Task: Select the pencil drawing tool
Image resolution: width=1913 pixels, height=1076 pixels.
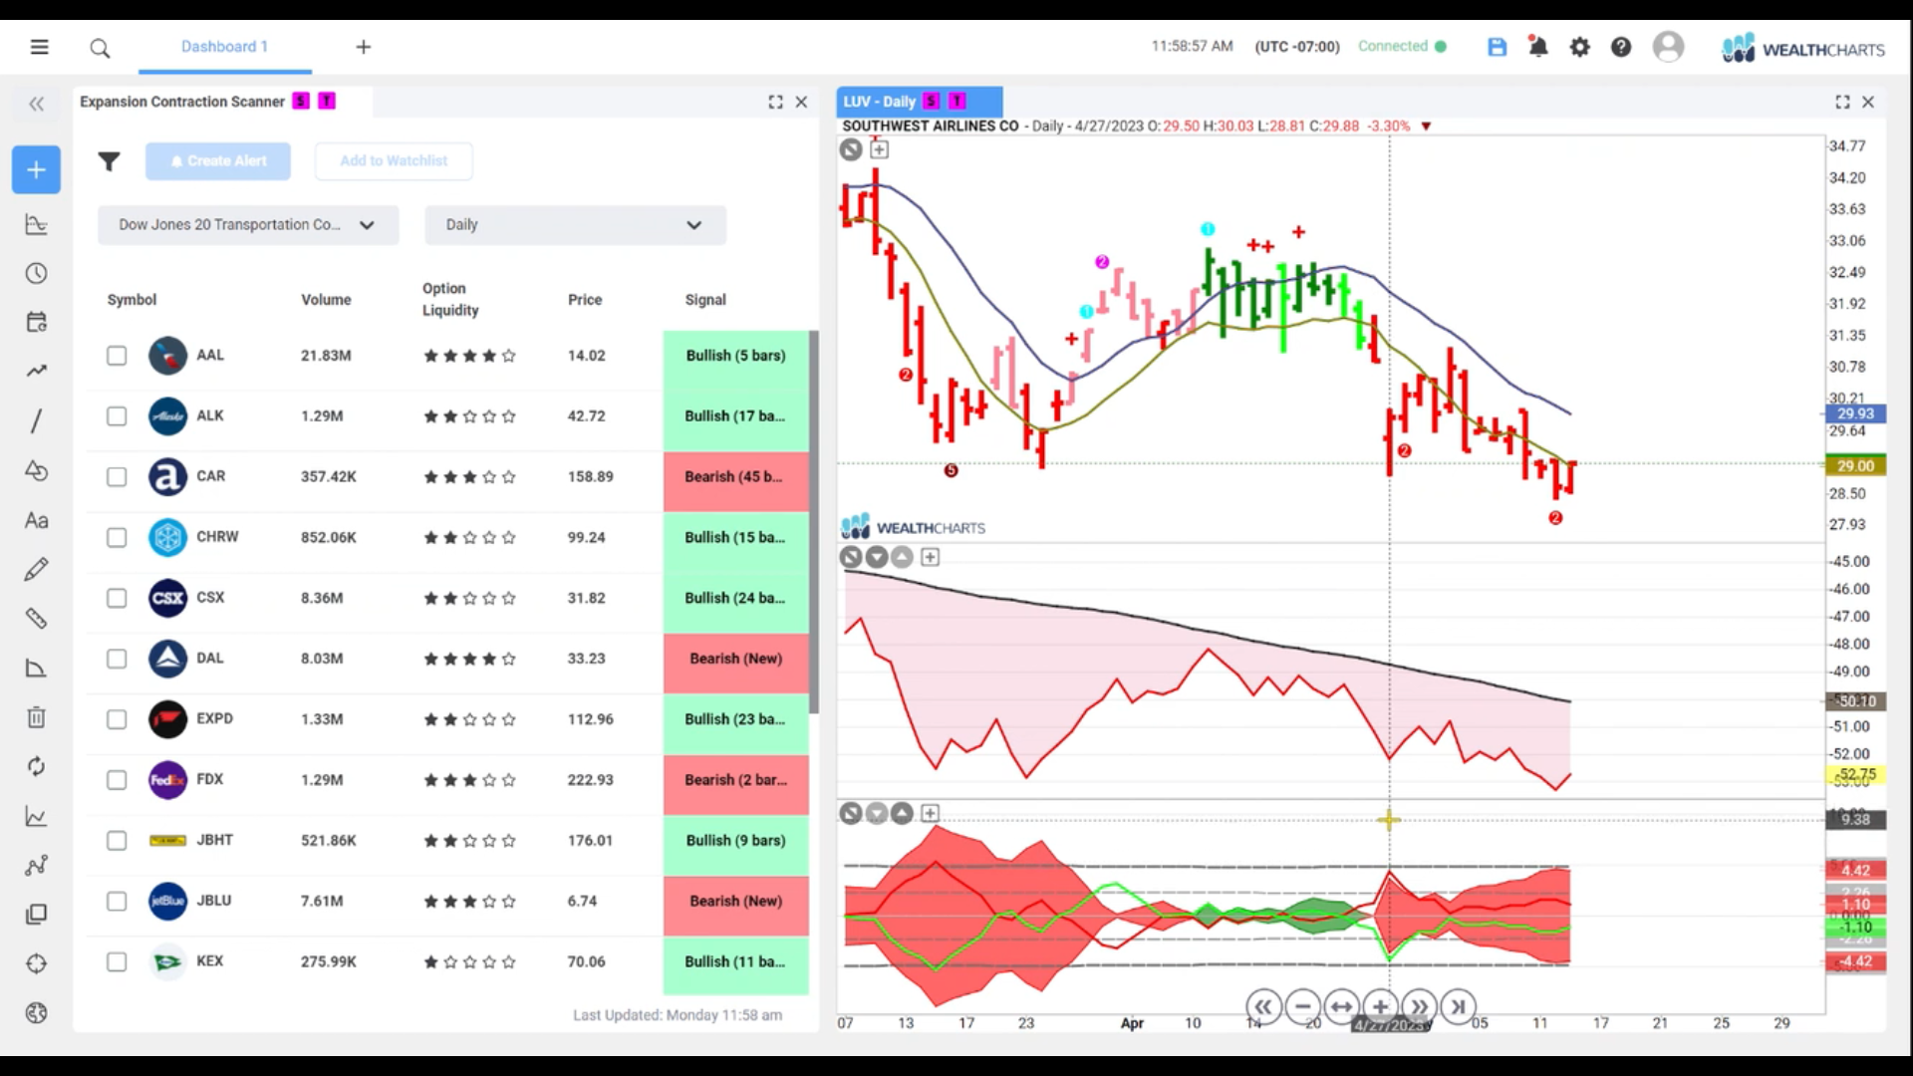Action: point(36,569)
